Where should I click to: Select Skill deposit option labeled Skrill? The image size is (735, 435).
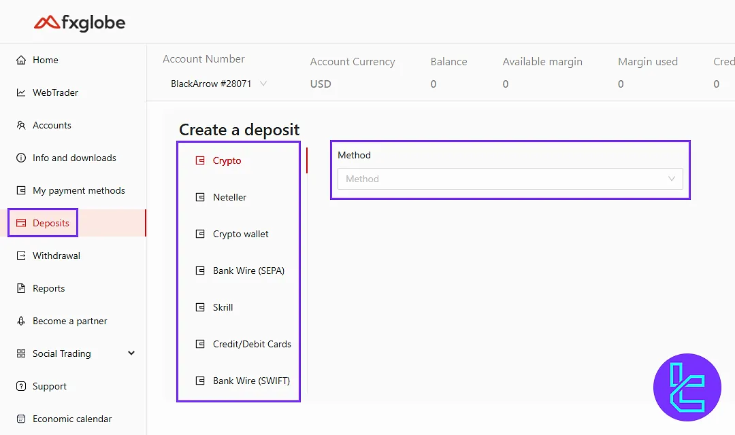coord(223,307)
